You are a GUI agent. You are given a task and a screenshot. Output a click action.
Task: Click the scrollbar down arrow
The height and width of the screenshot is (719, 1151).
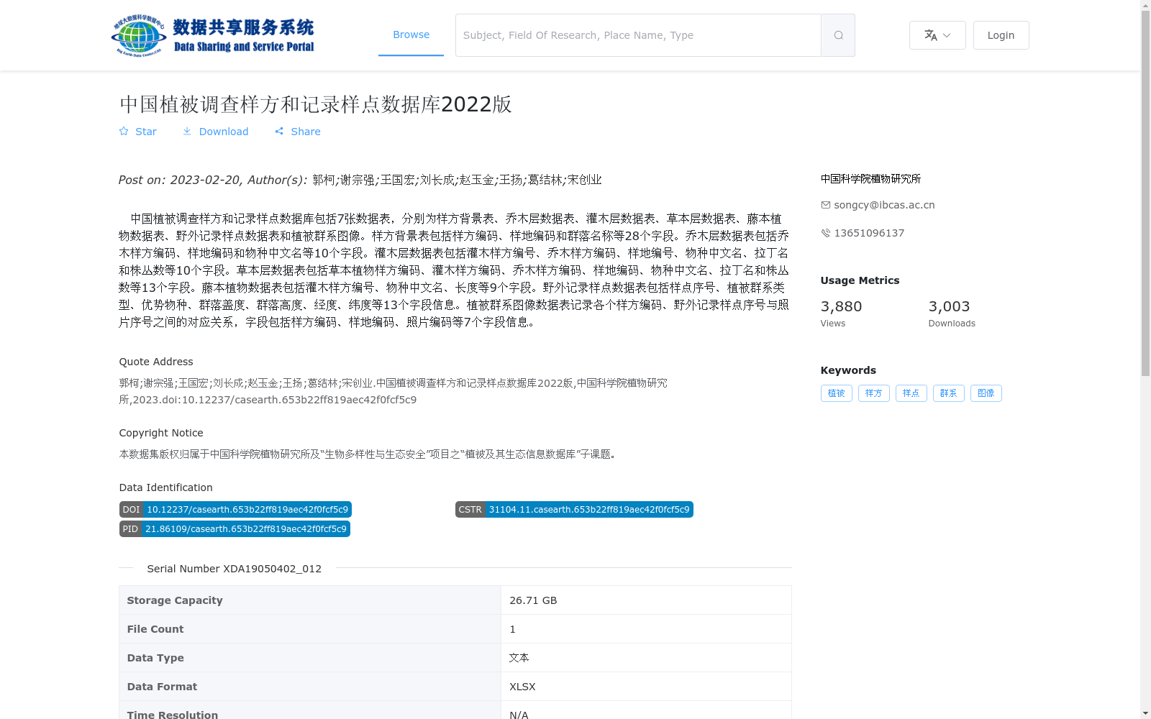[x=1145, y=713]
